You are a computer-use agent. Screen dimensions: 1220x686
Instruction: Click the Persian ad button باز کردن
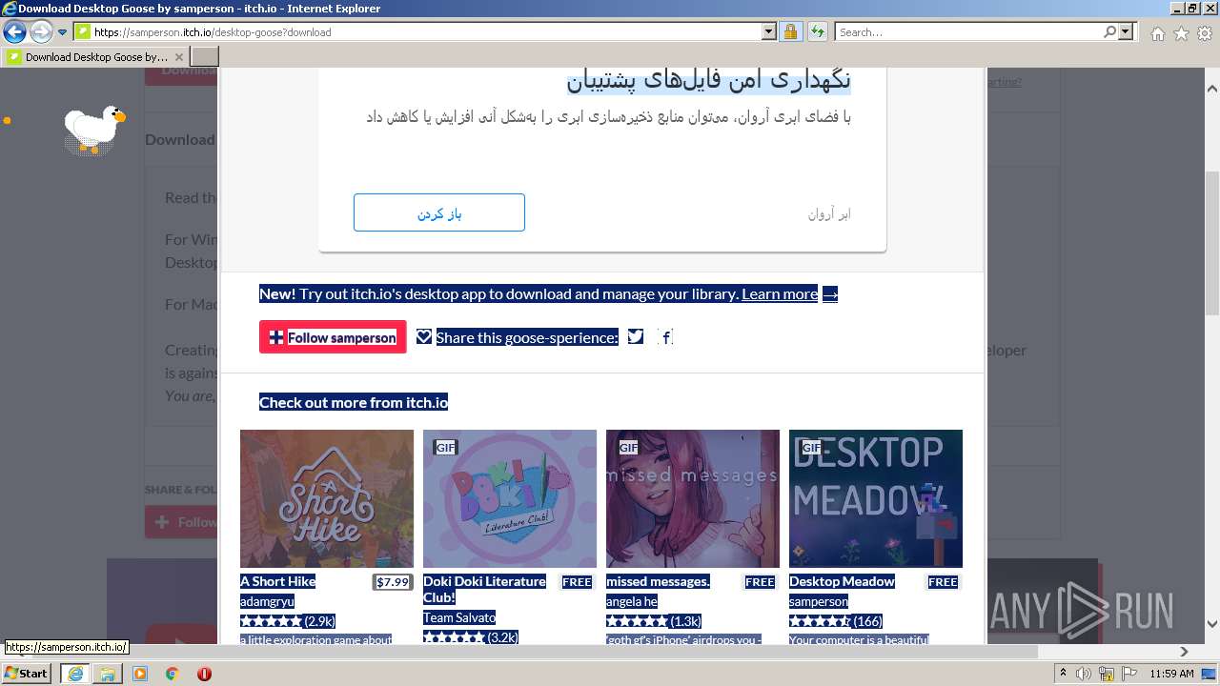[x=439, y=212]
